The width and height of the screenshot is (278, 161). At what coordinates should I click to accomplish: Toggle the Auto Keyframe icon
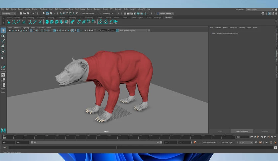click(260, 142)
